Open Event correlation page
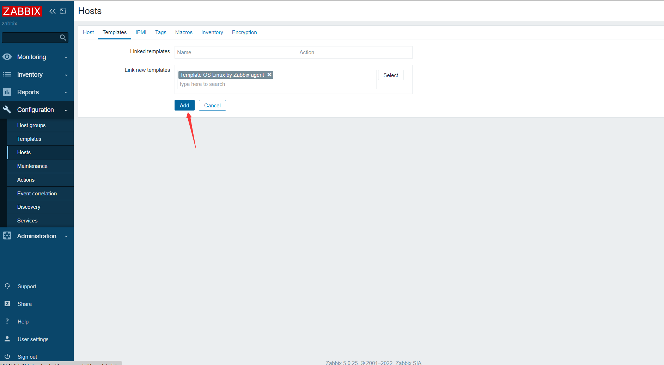Screen dimensions: 664x365 (40, 194)
